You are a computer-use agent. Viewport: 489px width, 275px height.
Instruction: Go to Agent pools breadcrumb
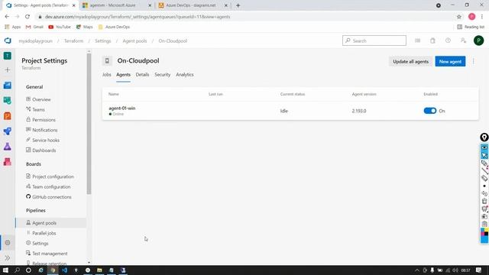point(134,40)
